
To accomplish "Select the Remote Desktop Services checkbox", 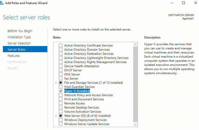I will click(61, 108).
